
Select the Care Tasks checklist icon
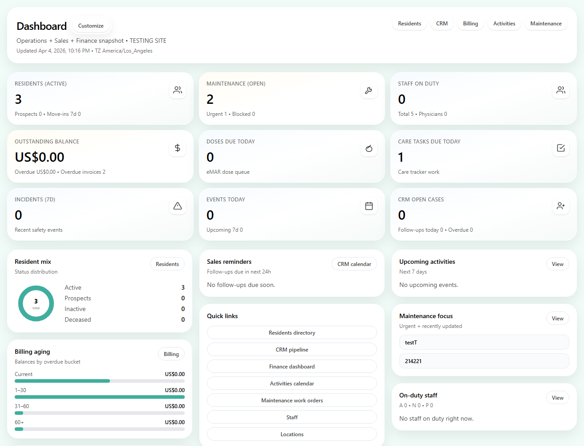[x=560, y=148]
